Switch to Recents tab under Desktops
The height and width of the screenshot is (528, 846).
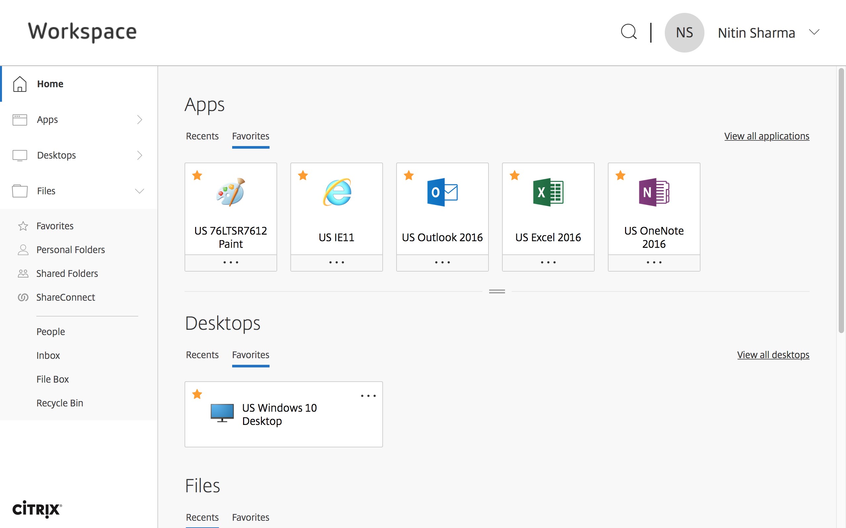pos(202,355)
